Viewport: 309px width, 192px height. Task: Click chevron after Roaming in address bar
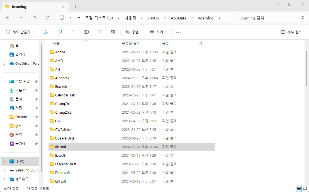[220, 18]
